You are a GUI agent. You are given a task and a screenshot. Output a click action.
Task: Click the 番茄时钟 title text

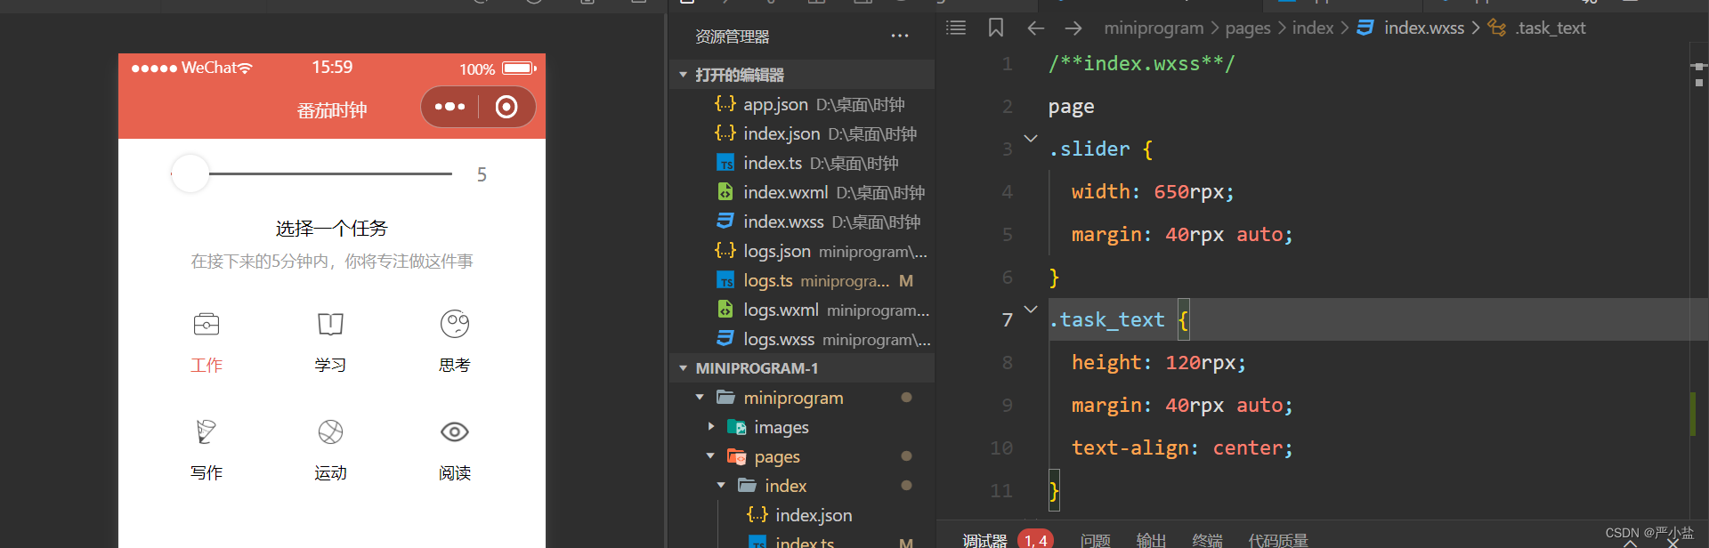[x=332, y=110]
